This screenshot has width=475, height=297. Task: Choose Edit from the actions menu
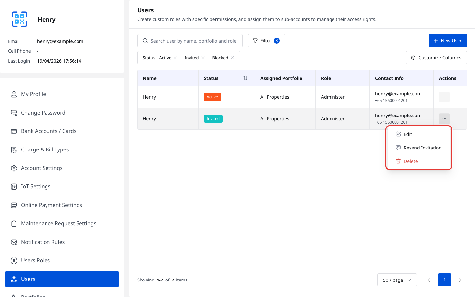[x=419, y=134]
